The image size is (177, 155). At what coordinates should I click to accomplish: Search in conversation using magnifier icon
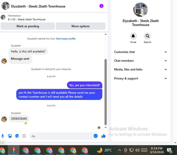[x=147, y=36]
